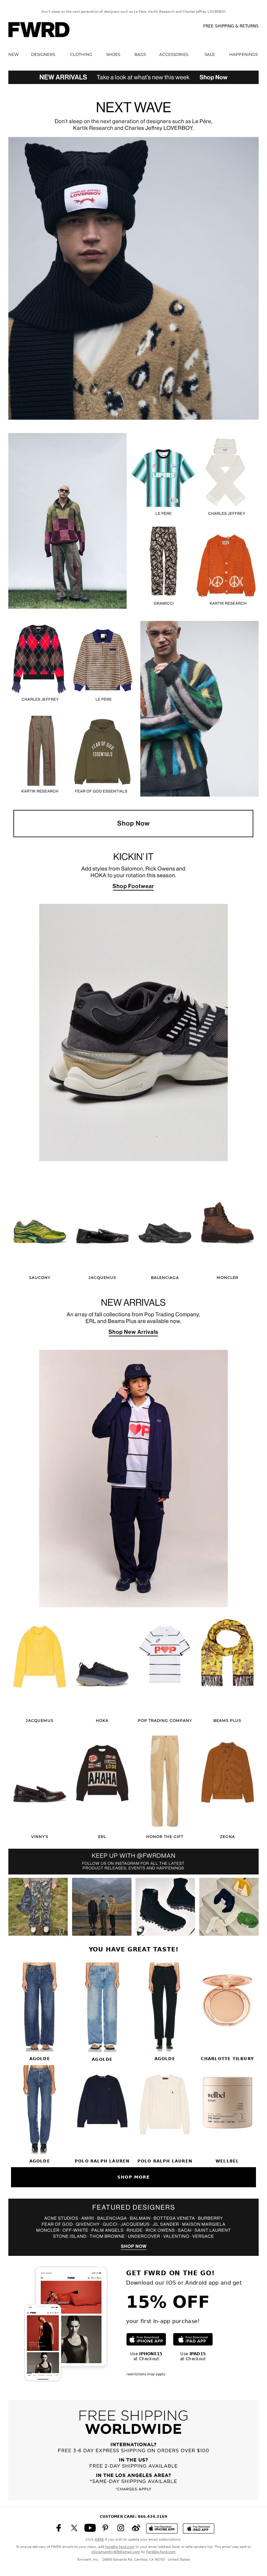Click the outlined Shop Now button
The height and width of the screenshot is (2576, 267).
(x=133, y=823)
